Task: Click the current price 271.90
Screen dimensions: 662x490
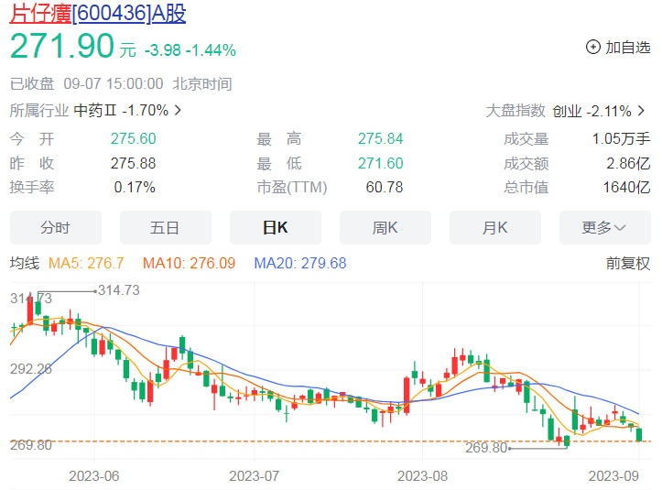Action: tap(62, 46)
